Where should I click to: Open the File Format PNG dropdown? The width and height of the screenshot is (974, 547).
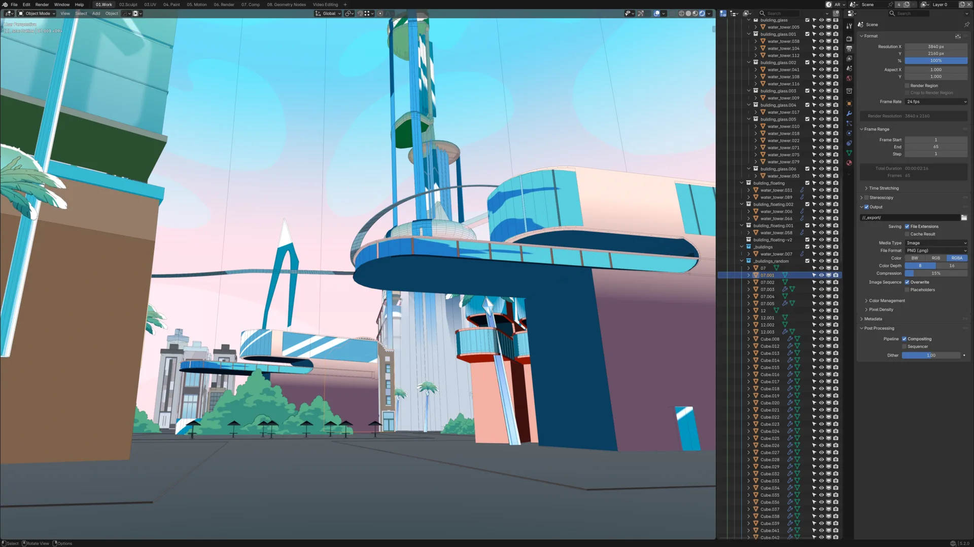(936, 251)
